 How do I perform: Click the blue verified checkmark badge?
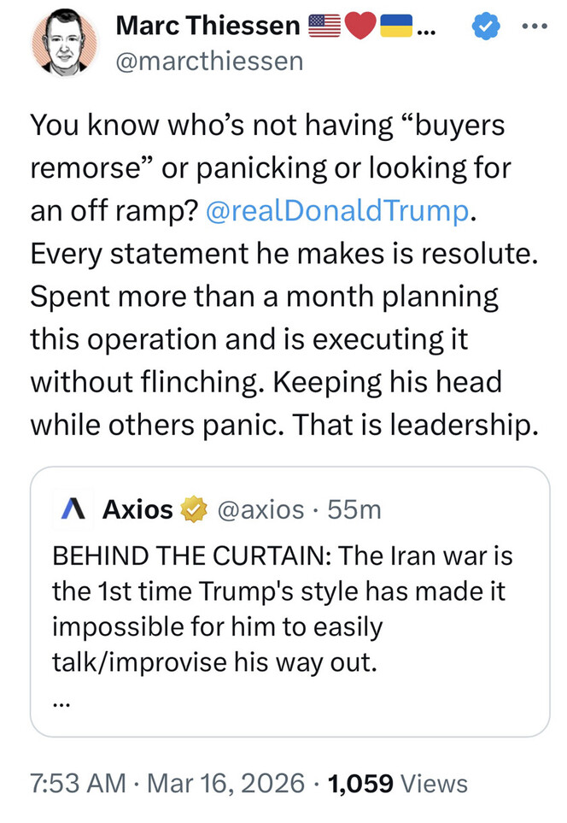[487, 27]
